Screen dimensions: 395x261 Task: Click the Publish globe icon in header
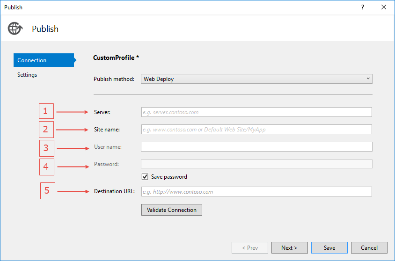tap(15, 29)
